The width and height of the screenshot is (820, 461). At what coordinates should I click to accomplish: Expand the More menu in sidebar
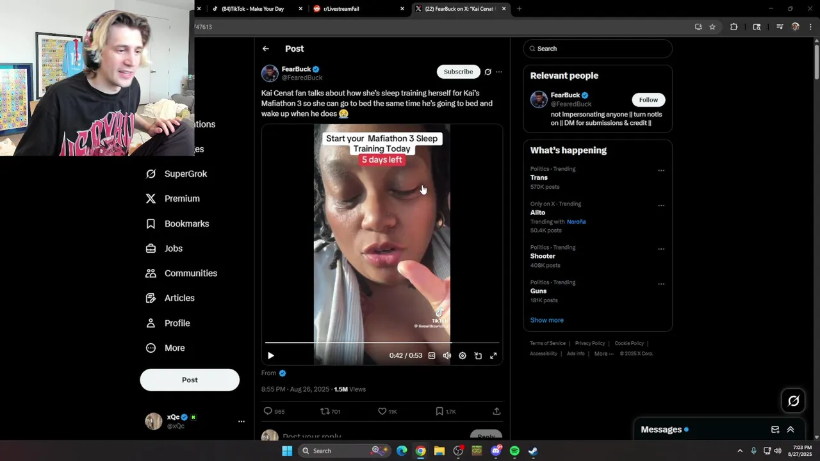[x=166, y=348]
